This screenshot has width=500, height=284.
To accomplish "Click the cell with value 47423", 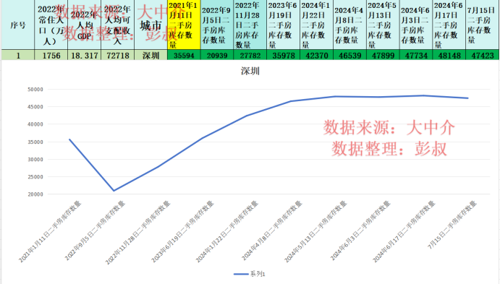I will pyautogui.click(x=483, y=55).
